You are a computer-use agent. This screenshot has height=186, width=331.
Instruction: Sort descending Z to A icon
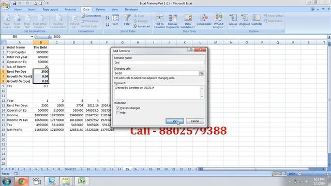[108, 24]
